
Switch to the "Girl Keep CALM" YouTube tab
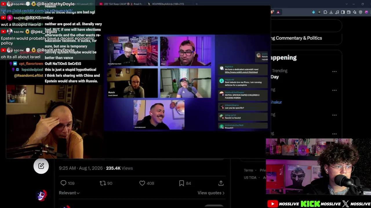point(121,4)
